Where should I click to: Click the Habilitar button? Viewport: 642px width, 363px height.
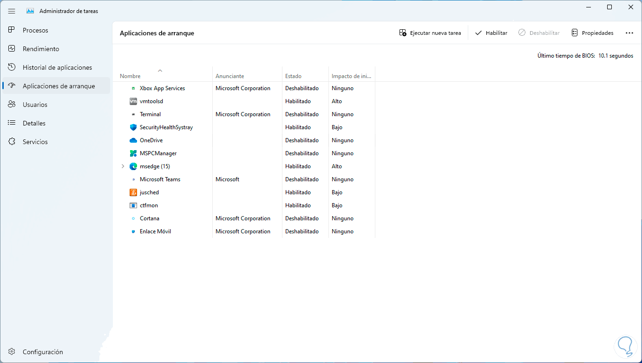[491, 33]
